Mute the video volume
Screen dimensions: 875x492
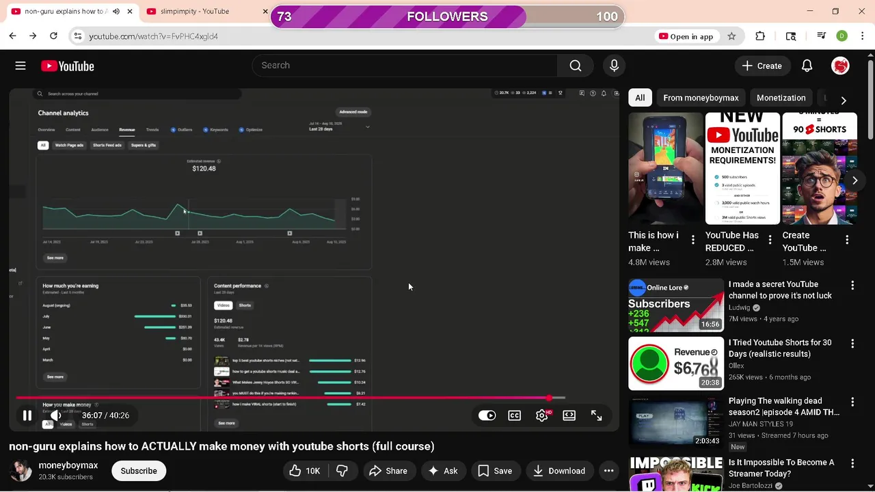point(56,415)
